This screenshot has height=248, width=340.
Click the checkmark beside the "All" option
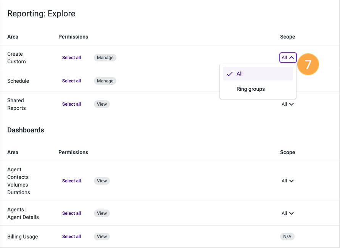229,74
